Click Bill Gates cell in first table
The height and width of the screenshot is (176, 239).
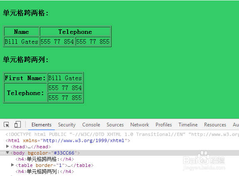tap(22, 41)
